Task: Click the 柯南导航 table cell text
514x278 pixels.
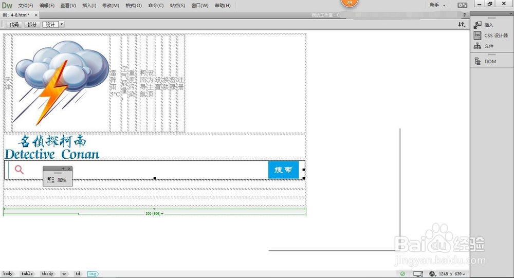Action: [143, 83]
